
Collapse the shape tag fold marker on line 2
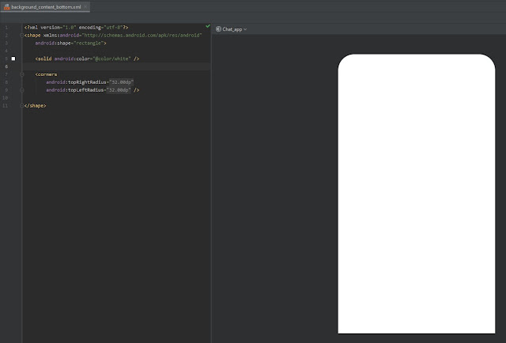[22, 35]
